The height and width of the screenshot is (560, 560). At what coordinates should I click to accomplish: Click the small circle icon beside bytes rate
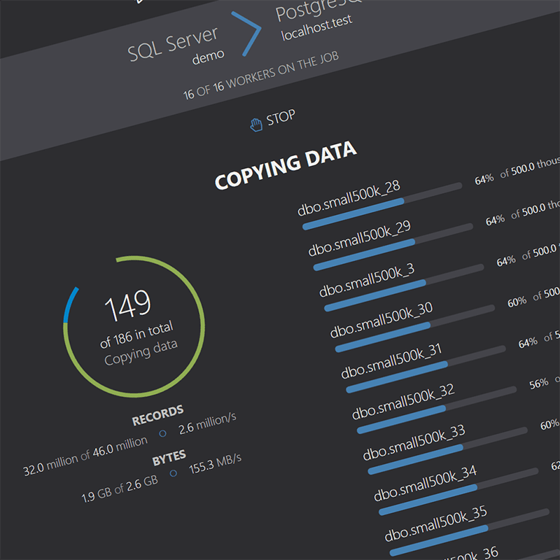click(x=173, y=474)
